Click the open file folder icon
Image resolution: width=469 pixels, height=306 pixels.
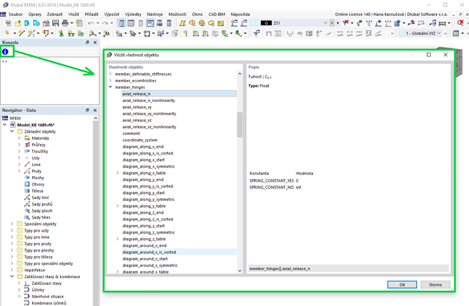coord(18,23)
